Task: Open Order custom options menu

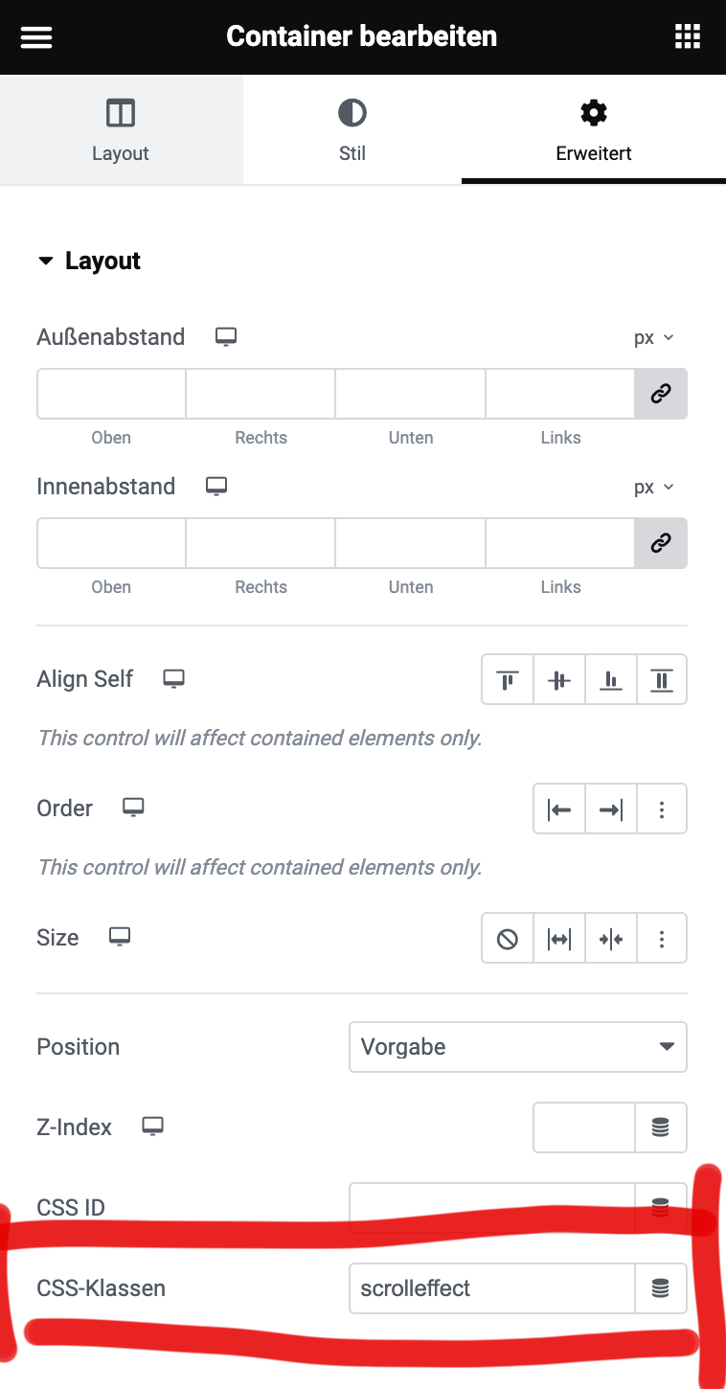Action: (662, 808)
